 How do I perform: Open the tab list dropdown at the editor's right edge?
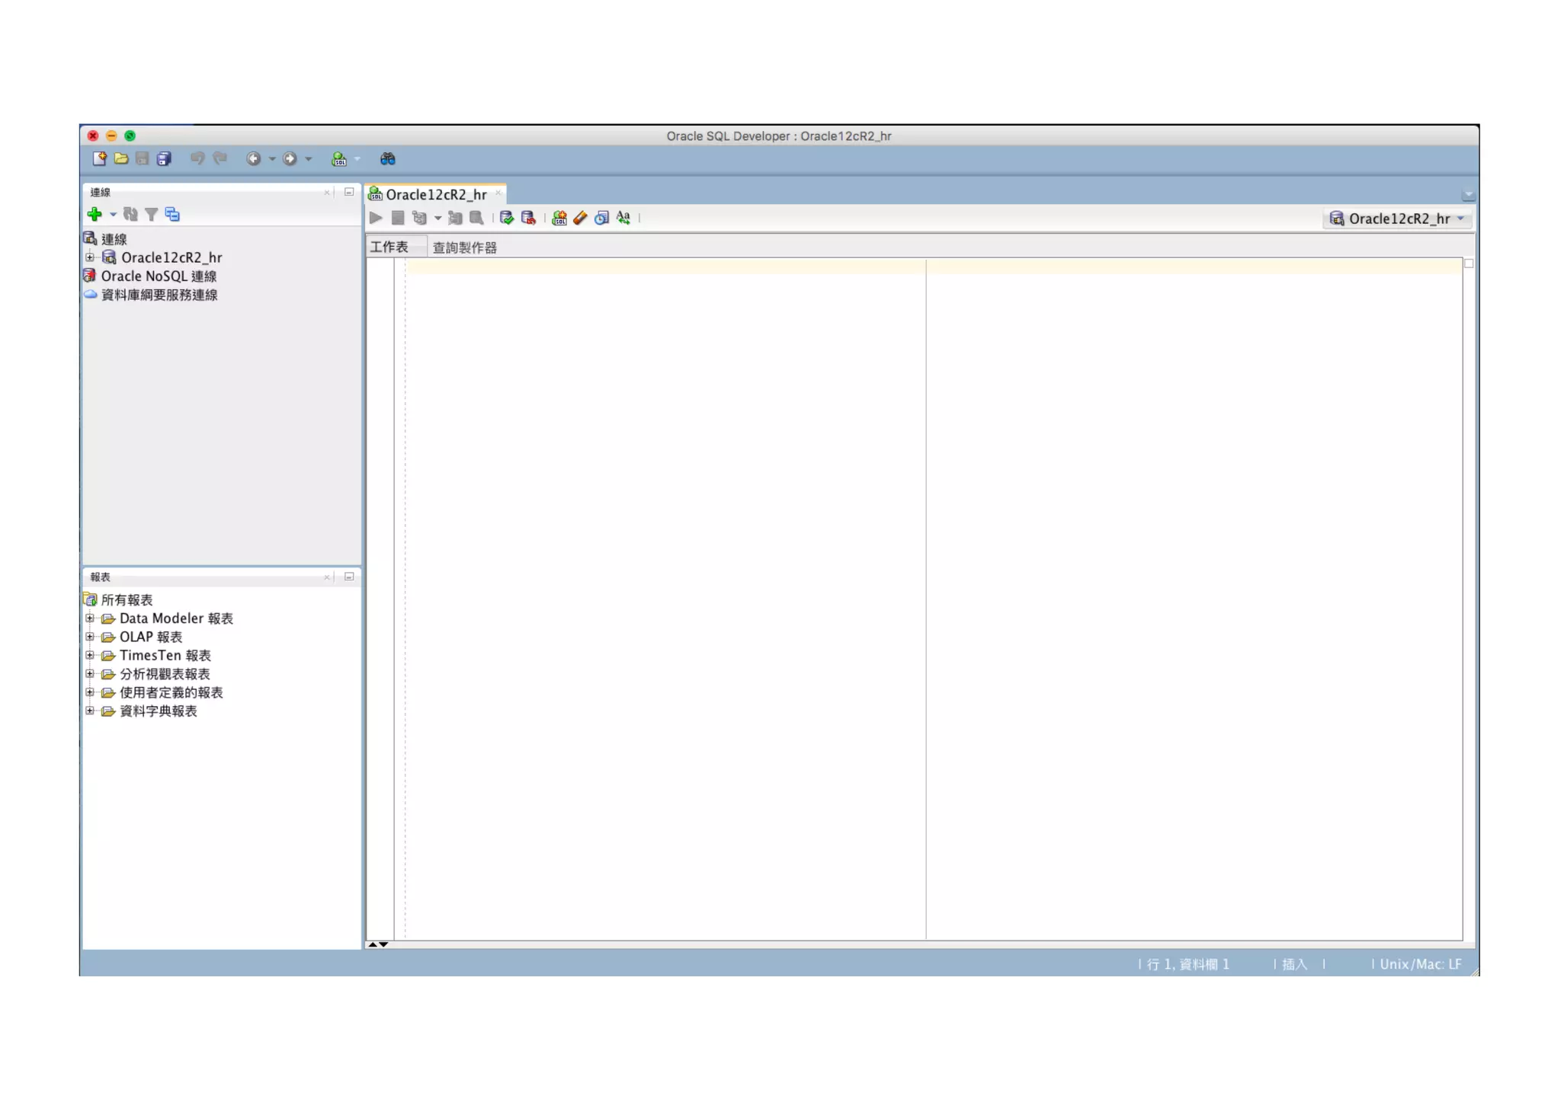1469,195
